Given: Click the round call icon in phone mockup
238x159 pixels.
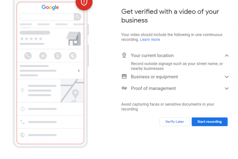Looking at the screenshot, I should pyautogui.click(x=28, y=56).
